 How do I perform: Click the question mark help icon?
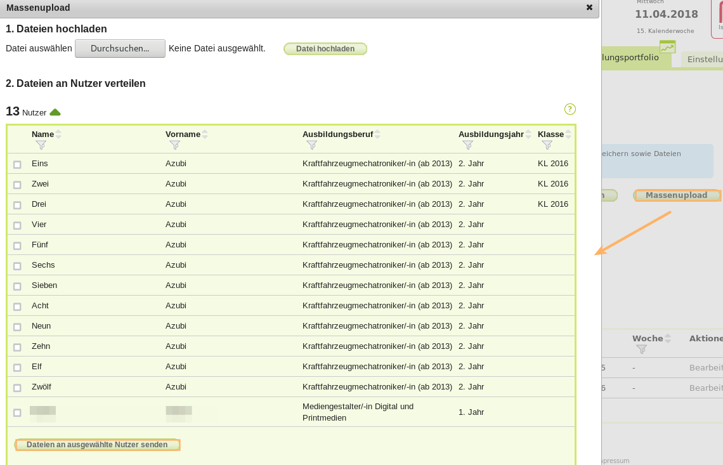pyautogui.click(x=570, y=109)
